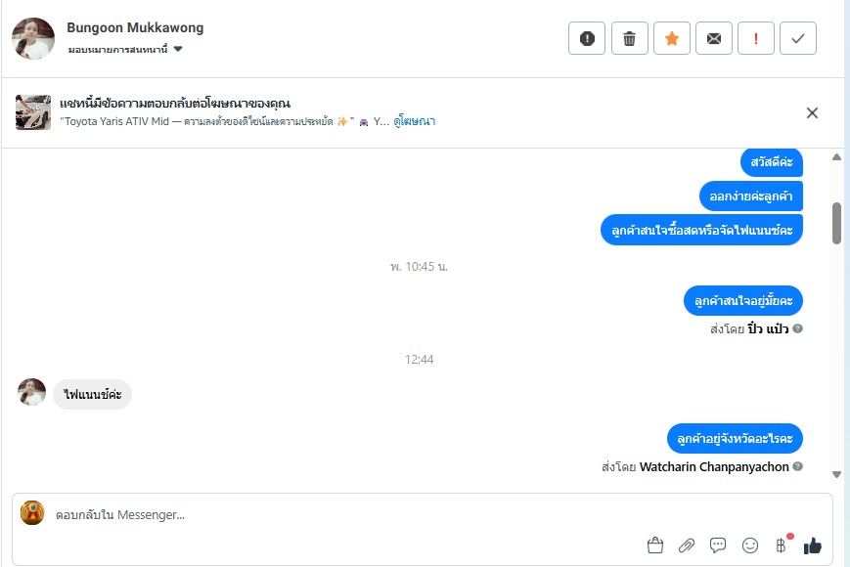Open the ดูโฆษณา ad link
The image size is (850, 567).
pyautogui.click(x=414, y=121)
